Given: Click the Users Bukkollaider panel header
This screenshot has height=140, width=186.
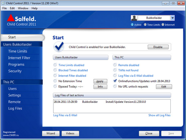Looking at the screenshot, I should click(x=80, y=57).
